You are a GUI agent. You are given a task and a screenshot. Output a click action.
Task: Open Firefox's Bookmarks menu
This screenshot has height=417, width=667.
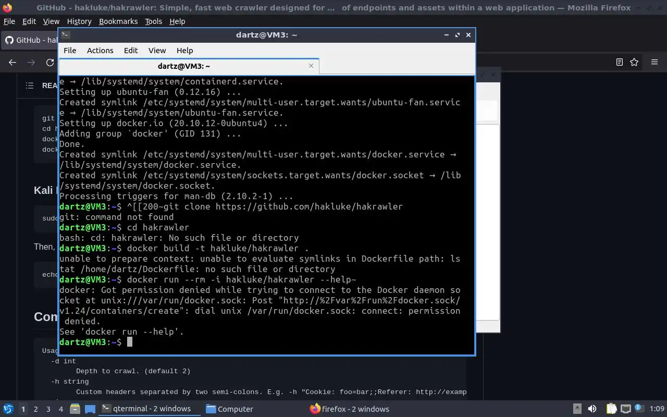point(118,21)
